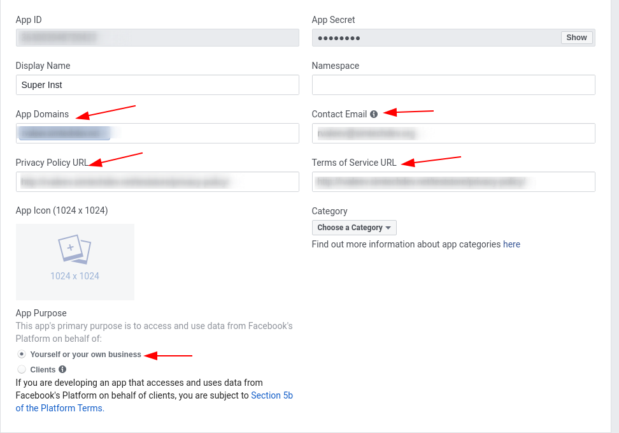Open Section 5b of the Platform Terms link
619x433 pixels.
click(154, 402)
